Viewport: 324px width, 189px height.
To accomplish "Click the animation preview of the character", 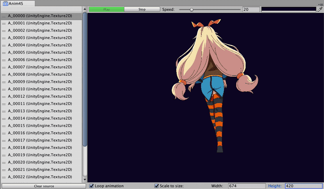I will pos(215,86).
